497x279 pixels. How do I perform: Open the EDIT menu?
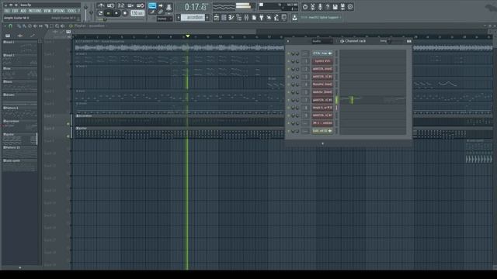pos(15,11)
